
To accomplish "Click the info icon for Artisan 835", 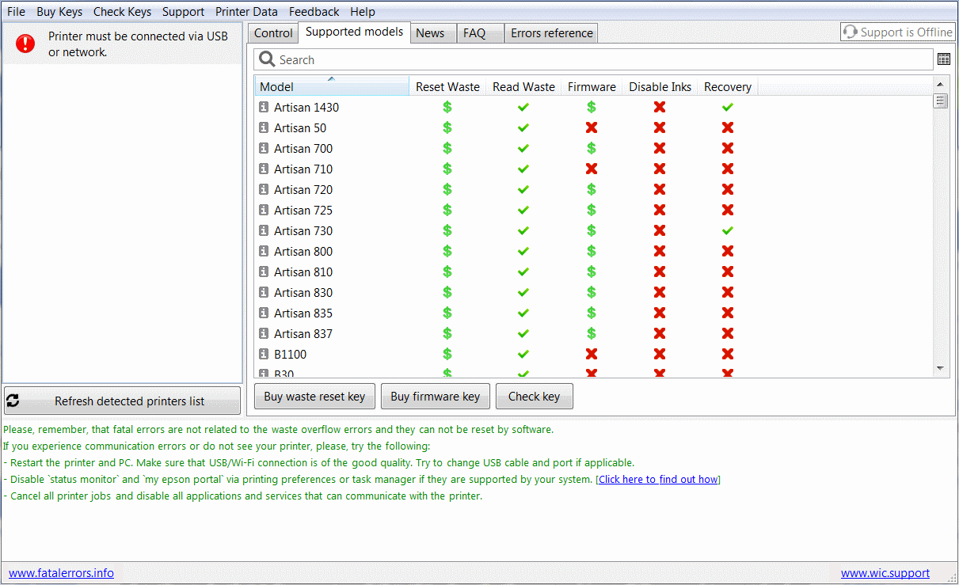I will [x=264, y=313].
